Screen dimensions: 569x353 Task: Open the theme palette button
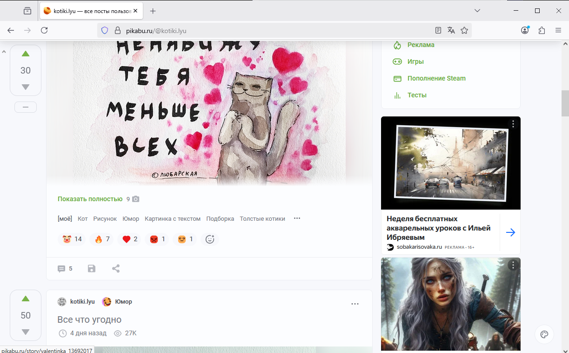tap(544, 334)
